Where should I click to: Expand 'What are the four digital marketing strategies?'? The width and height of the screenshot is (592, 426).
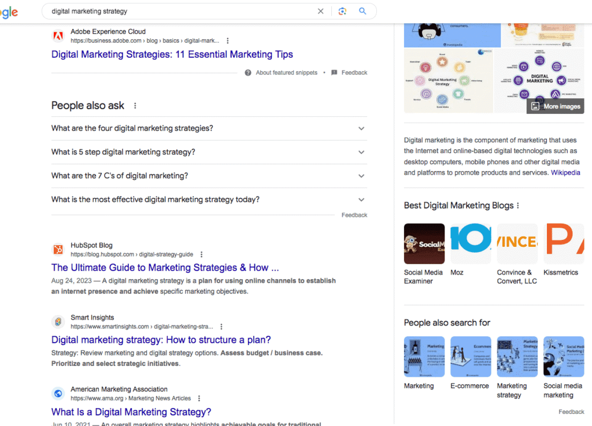[361, 129]
